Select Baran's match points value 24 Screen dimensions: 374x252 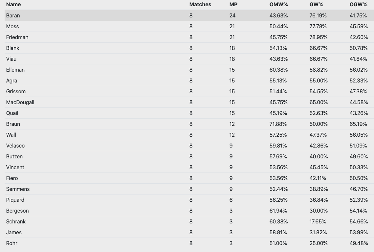click(x=232, y=15)
